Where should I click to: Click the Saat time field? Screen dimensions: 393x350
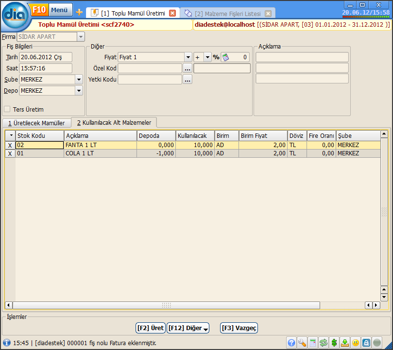pyautogui.click(x=46, y=68)
